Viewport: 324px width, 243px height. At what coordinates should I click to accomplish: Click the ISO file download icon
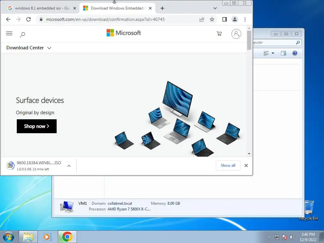click(10, 165)
